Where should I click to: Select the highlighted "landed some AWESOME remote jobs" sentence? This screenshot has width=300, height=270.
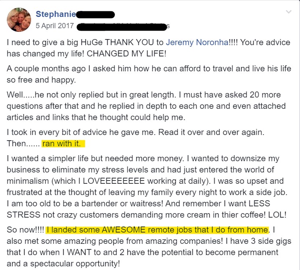(157, 230)
